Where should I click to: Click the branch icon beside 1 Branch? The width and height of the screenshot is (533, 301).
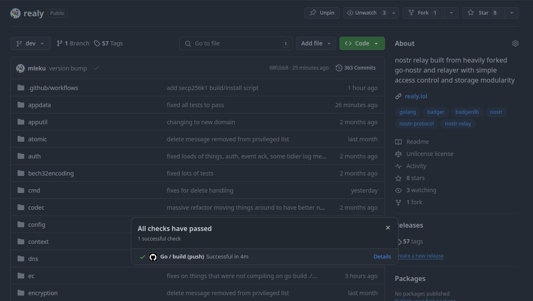pos(60,43)
